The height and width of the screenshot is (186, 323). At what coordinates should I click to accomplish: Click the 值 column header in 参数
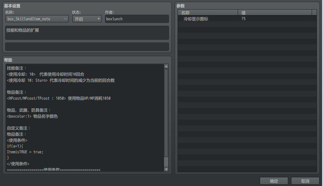pos(275,12)
